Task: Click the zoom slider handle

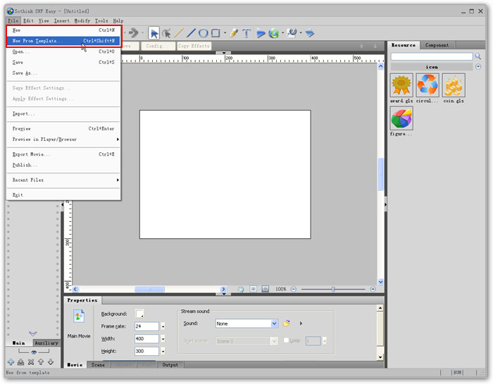Action: pos(333,289)
